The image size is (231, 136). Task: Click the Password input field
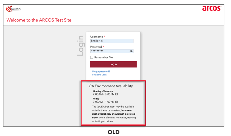(x=112, y=51)
